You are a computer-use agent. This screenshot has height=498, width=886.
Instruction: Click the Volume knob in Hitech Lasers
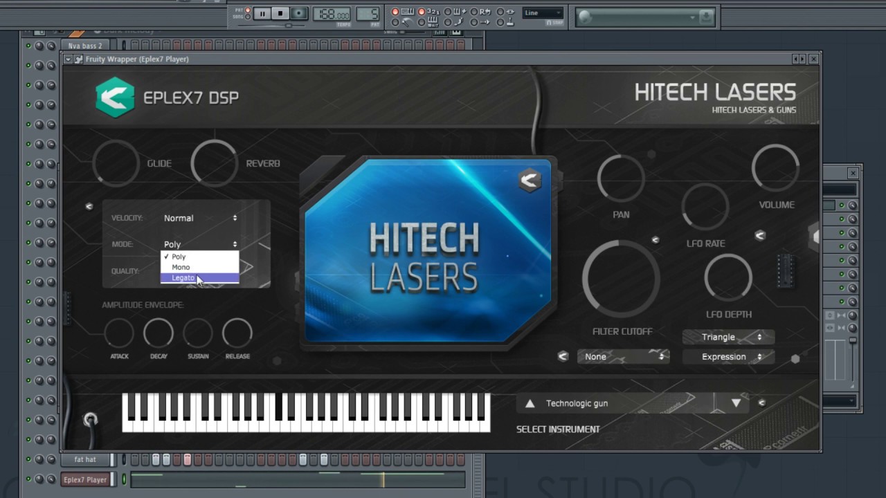776,168
